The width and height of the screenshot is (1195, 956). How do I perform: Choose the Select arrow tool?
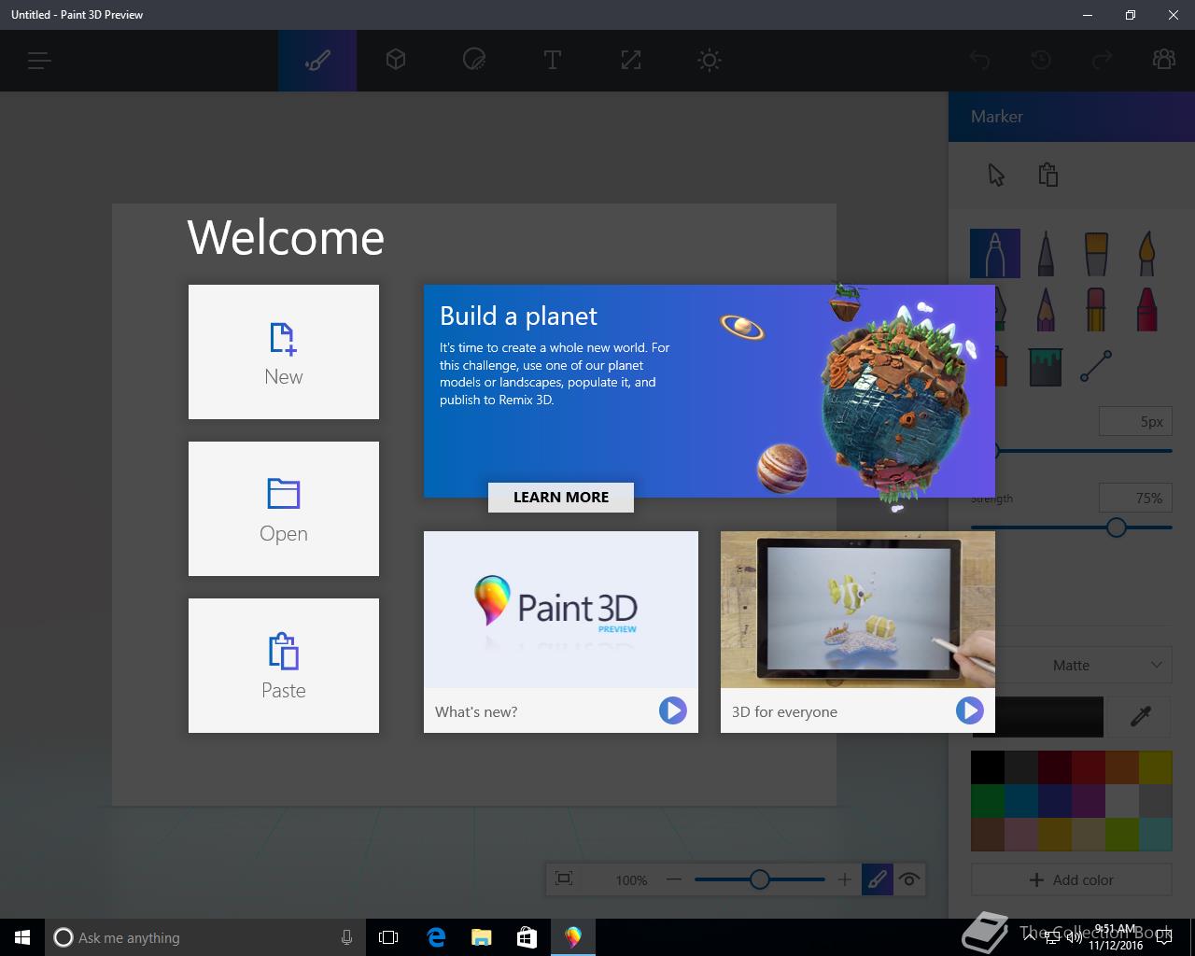[996, 175]
